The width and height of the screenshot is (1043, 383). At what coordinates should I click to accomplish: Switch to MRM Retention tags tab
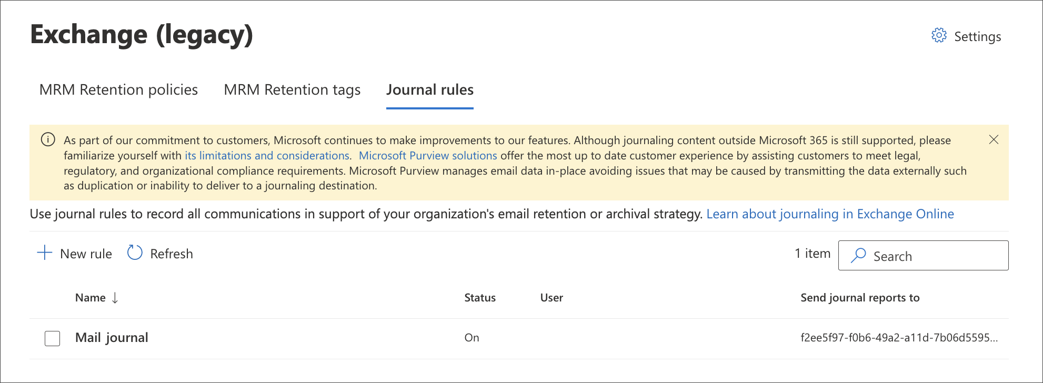click(x=292, y=89)
